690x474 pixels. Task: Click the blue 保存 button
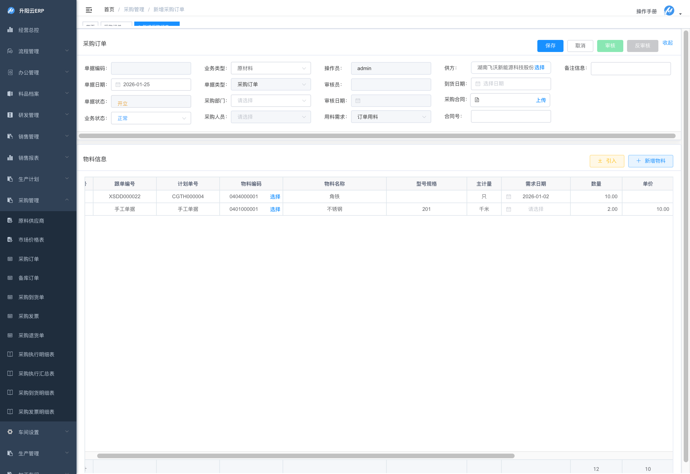coord(550,46)
